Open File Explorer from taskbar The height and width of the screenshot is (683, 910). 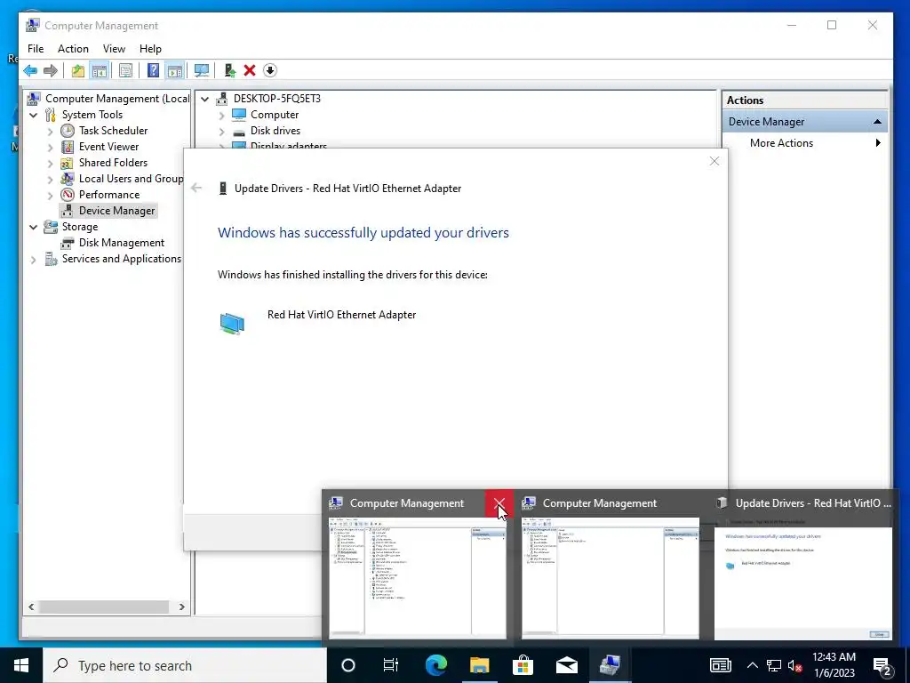479,665
